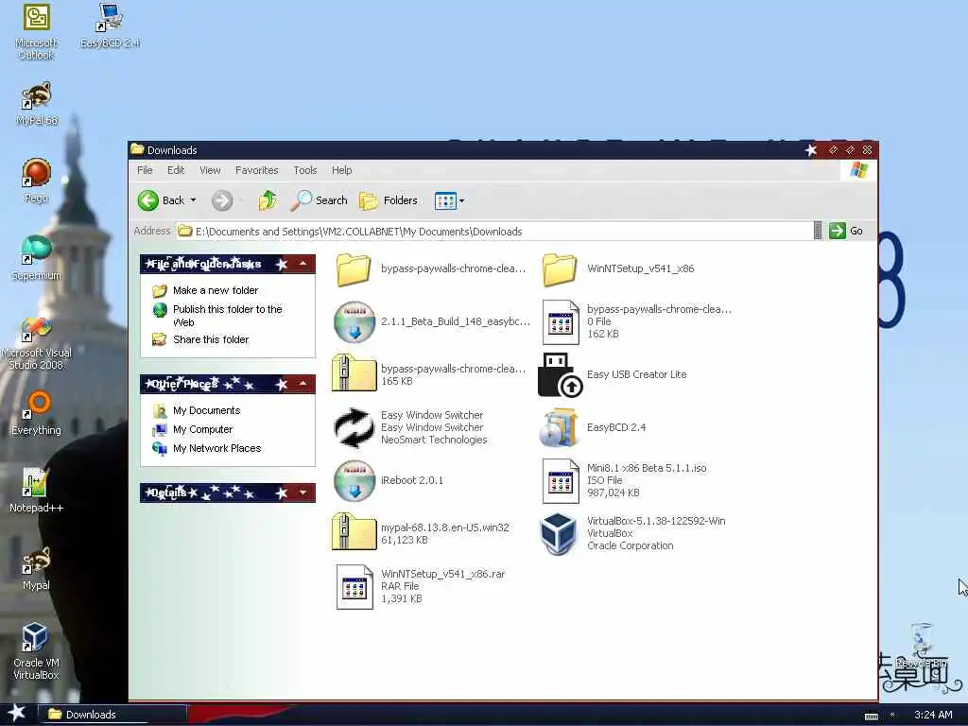
Task: Open Microsoft Outlook desktop shortcut
Action: [36, 32]
